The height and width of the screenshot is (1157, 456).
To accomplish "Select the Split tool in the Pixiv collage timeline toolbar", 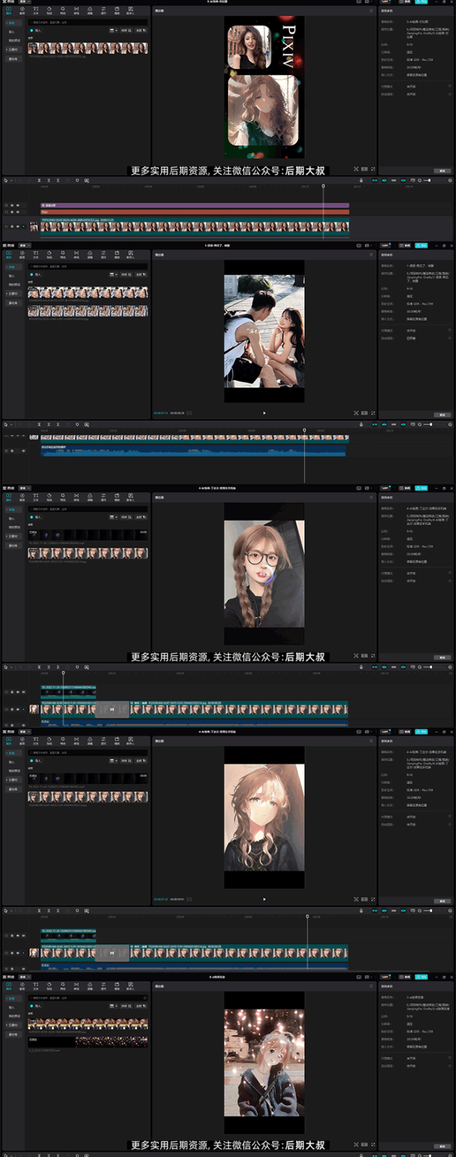I will click(x=38, y=180).
